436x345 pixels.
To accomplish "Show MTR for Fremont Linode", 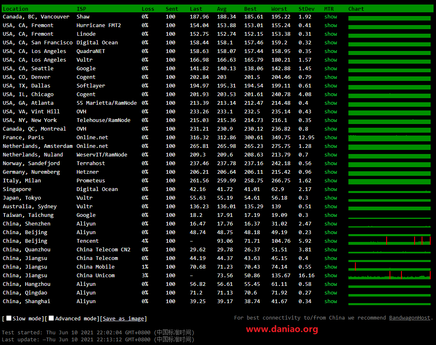I will coord(331,34).
